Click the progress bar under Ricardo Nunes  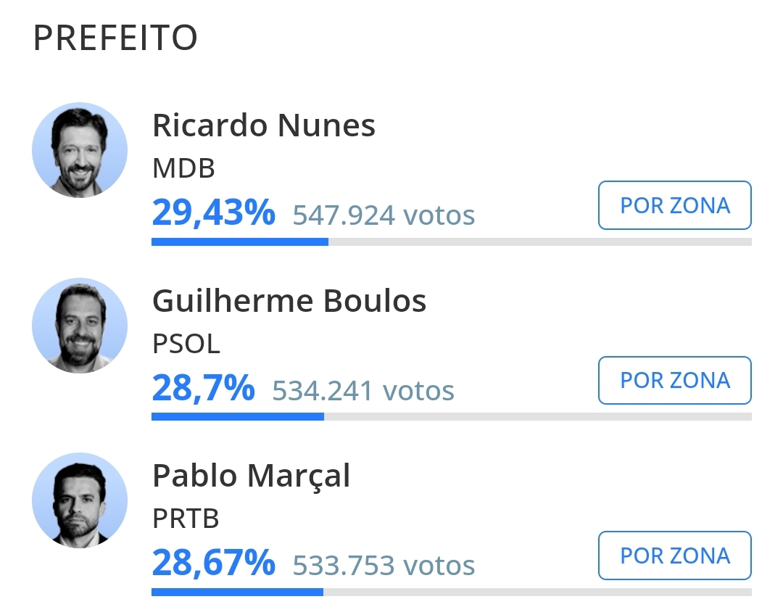[451, 242]
